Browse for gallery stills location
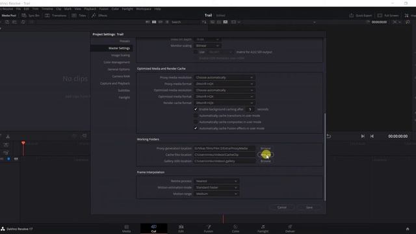The width and height of the screenshot is (416, 234). point(265,161)
